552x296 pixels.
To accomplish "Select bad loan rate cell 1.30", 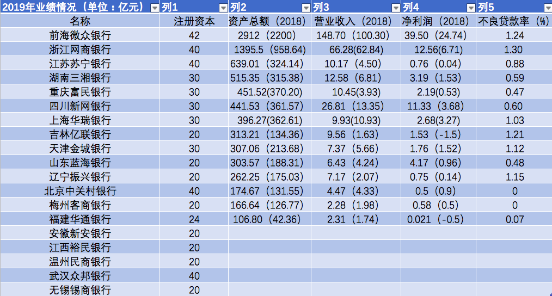I will (x=514, y=50).
